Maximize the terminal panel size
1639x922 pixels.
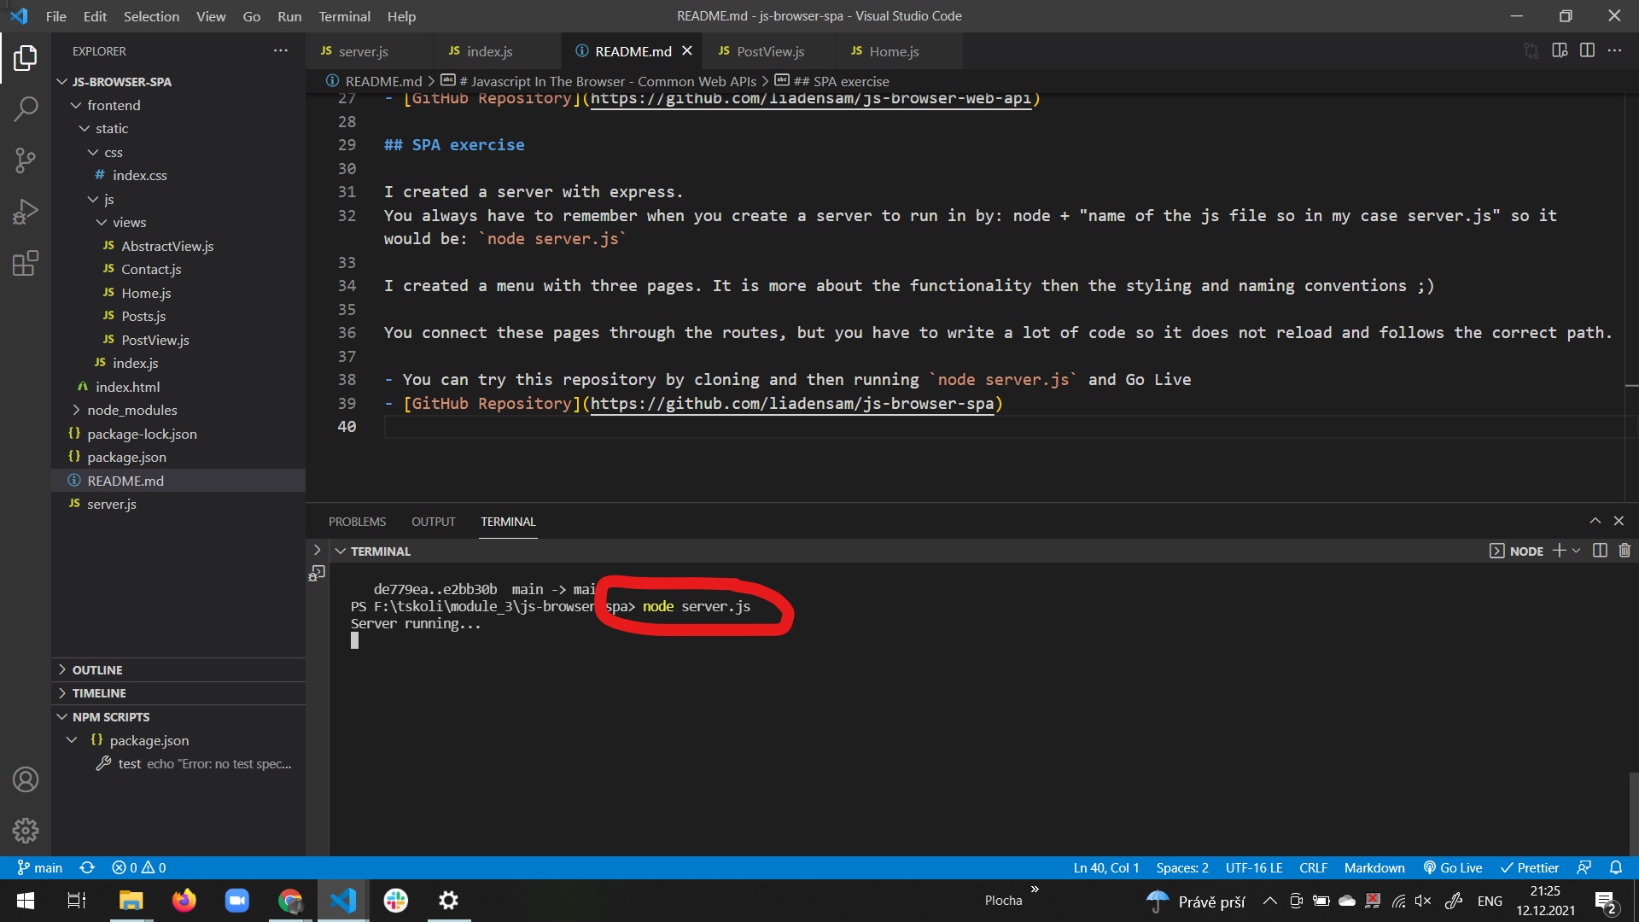coord(1595,521)
